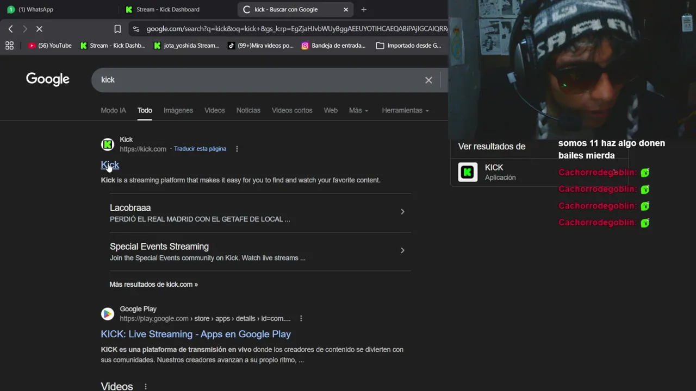Switch to the Videos search tab
696x391 pixels.
pyautogui.click(x=215, y=110)
